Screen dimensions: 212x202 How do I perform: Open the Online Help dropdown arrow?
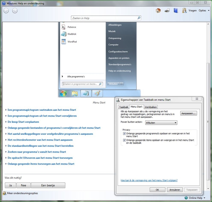(x=205, y=198)
